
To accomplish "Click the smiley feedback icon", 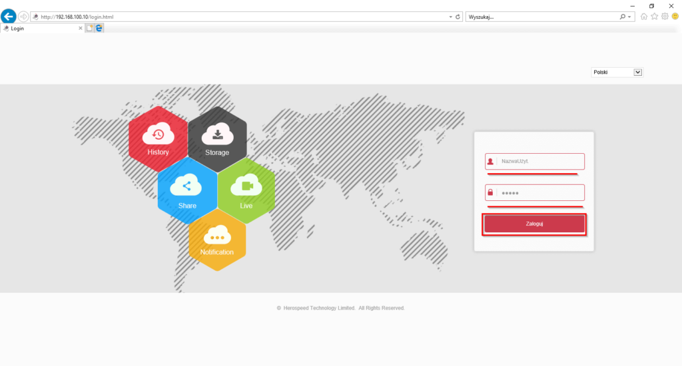I will pos(675,17).
